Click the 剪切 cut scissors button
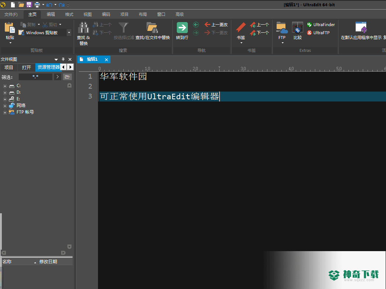The height and width of the screenshot is (289, 386). pyautogui.click(x=50, y=25)
